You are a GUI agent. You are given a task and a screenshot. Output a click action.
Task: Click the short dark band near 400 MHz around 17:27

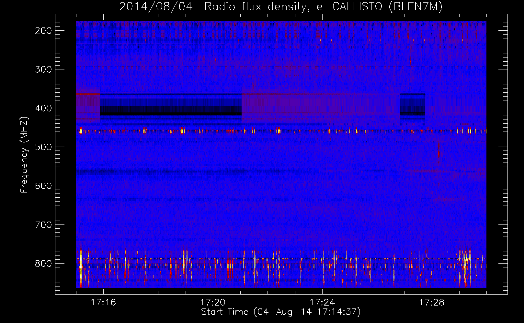coord(413,107)
